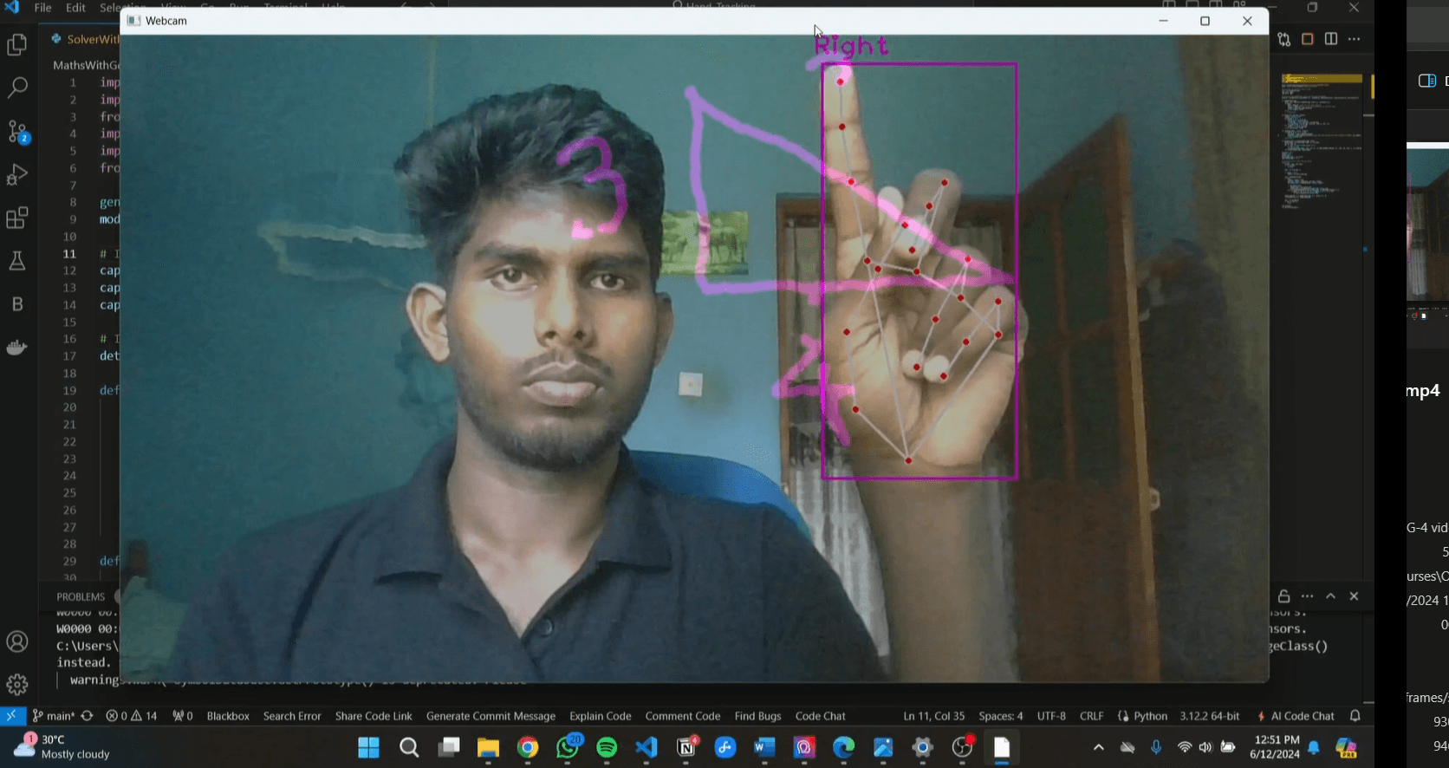Click the forwarded ports indicator showing 0
1449x768 pixels.
182,716
